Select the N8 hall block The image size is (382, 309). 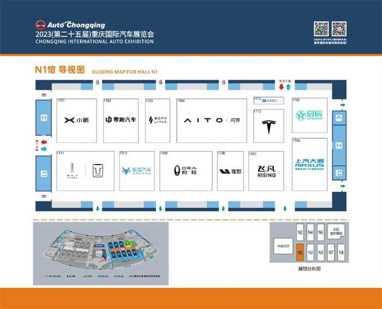click(x=341, y=252)
